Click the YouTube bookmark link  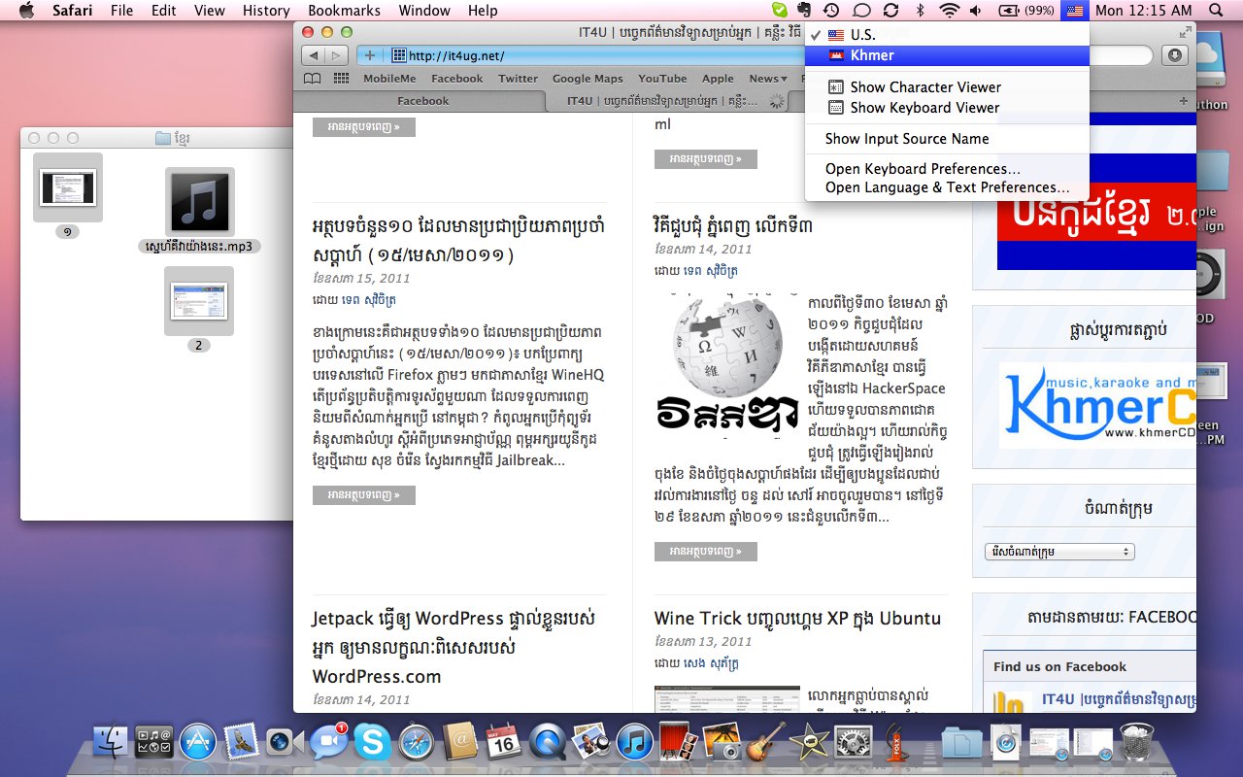coord(662,79)
